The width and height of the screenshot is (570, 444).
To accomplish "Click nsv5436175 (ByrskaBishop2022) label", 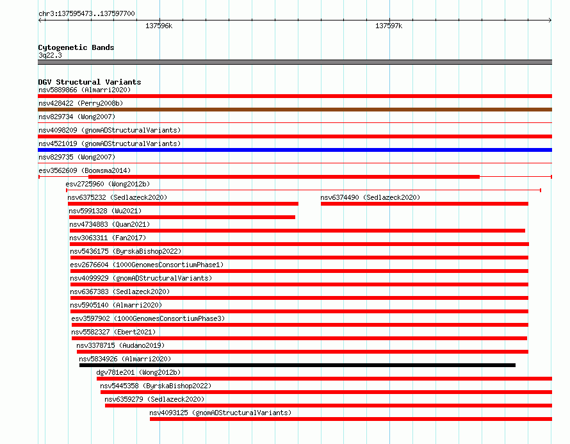I will click(126, 251).
